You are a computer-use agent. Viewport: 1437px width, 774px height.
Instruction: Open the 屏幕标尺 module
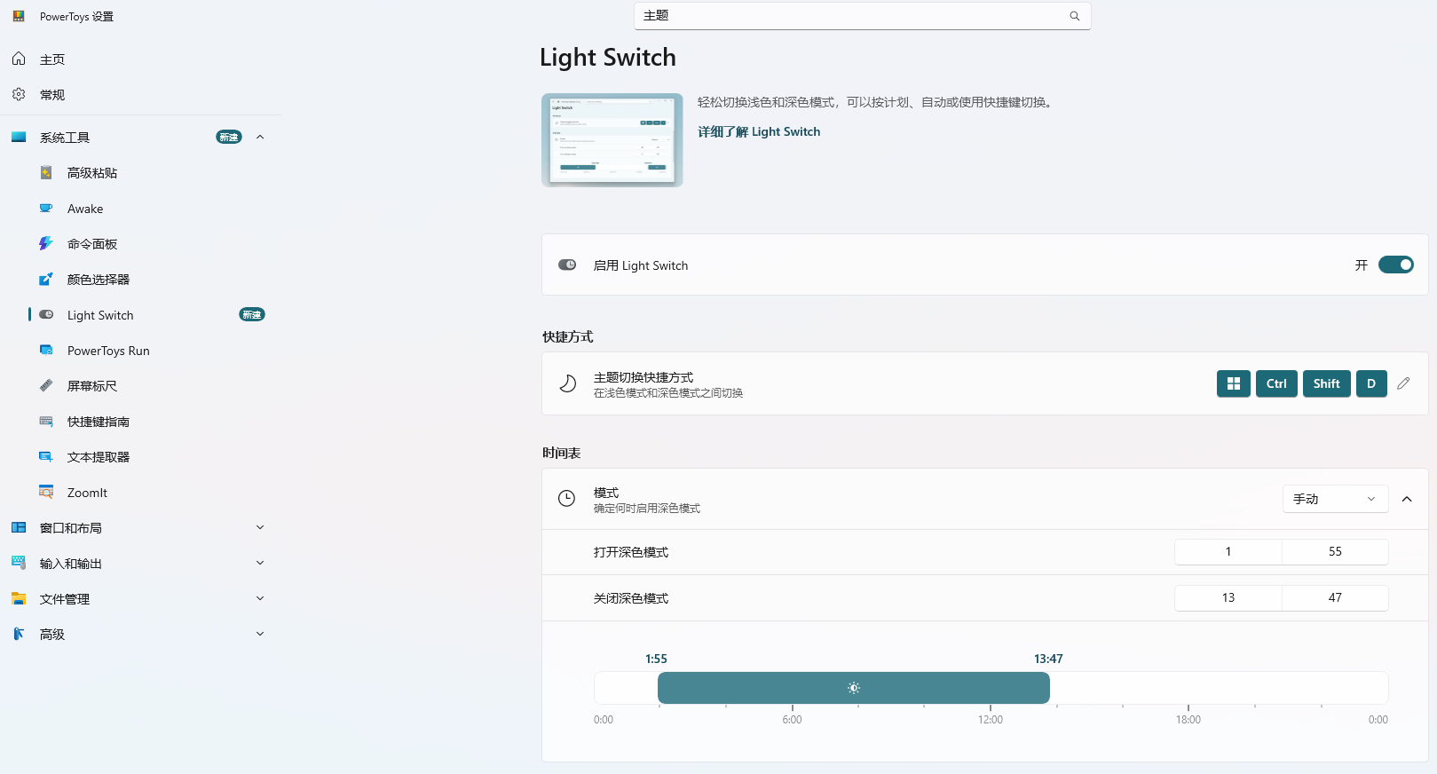[92, 386]
